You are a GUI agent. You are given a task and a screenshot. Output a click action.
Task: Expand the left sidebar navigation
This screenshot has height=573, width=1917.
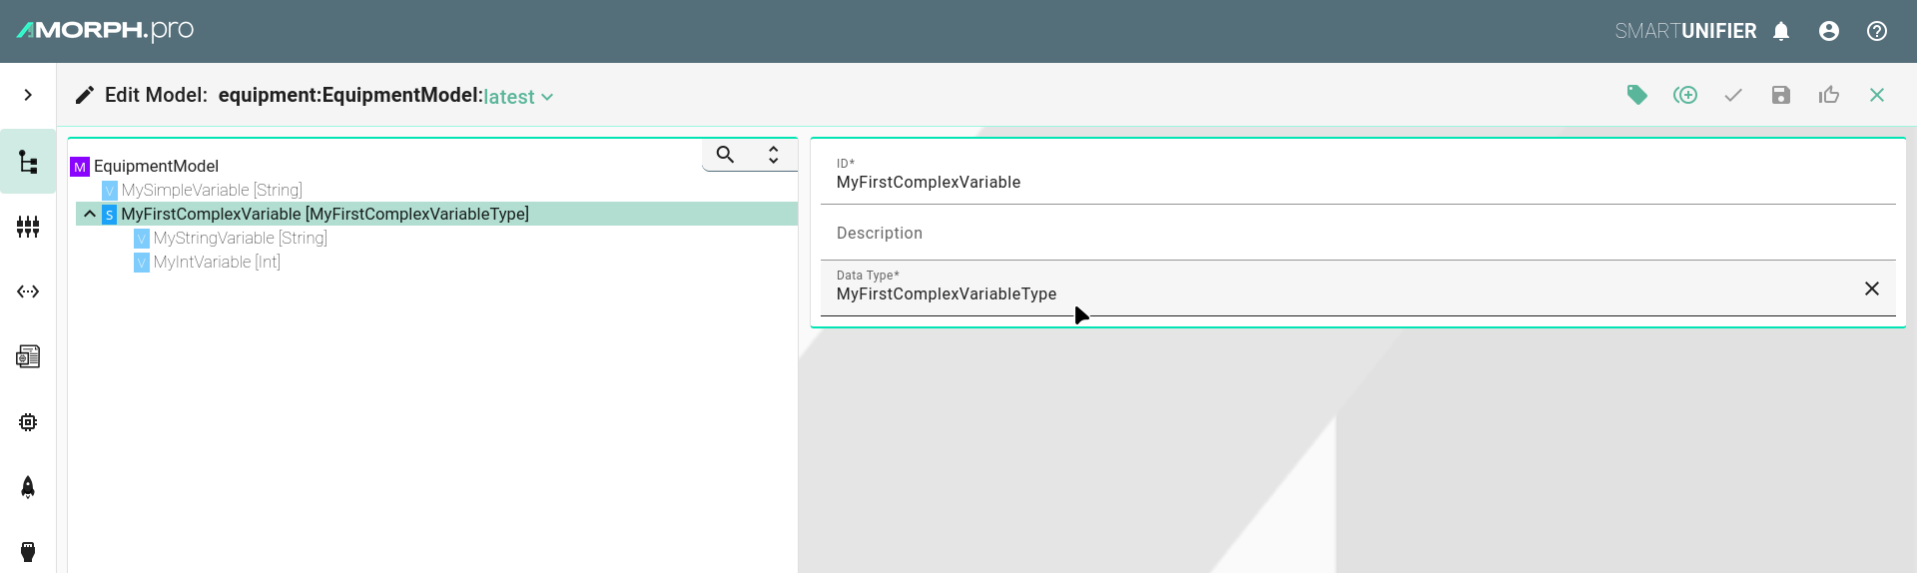pos(28,95)
